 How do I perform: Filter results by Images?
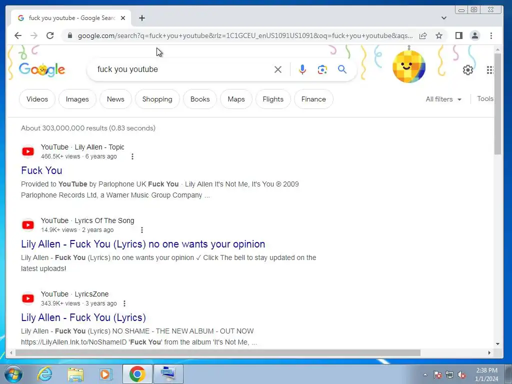tap(77, 99)
